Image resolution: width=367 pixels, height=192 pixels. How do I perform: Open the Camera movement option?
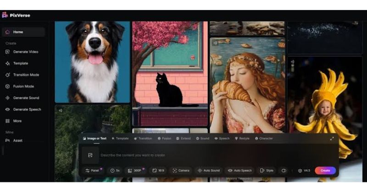point(181,171)
